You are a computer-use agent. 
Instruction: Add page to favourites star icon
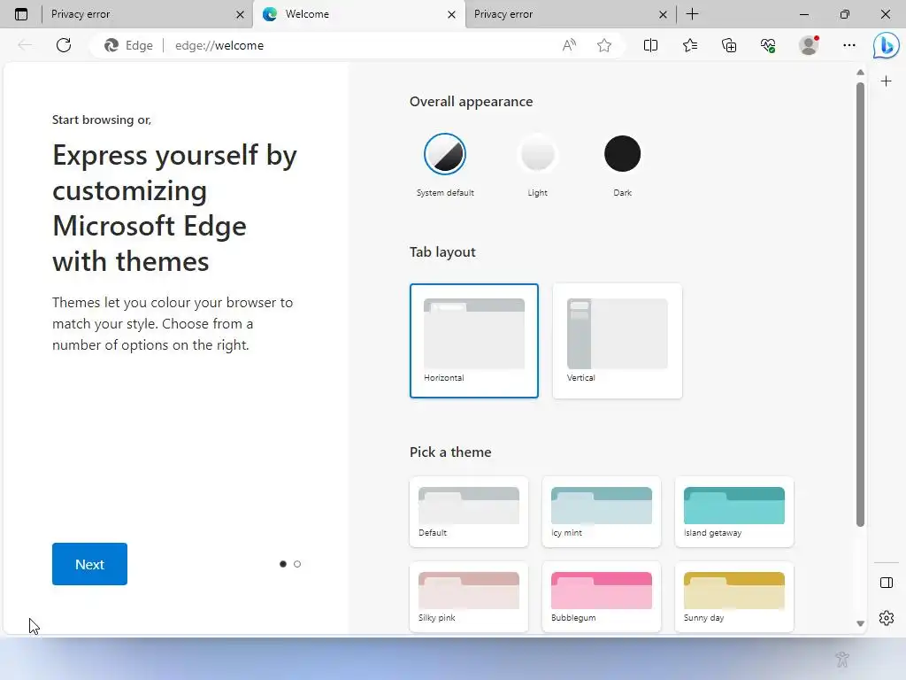pos(604,45)
